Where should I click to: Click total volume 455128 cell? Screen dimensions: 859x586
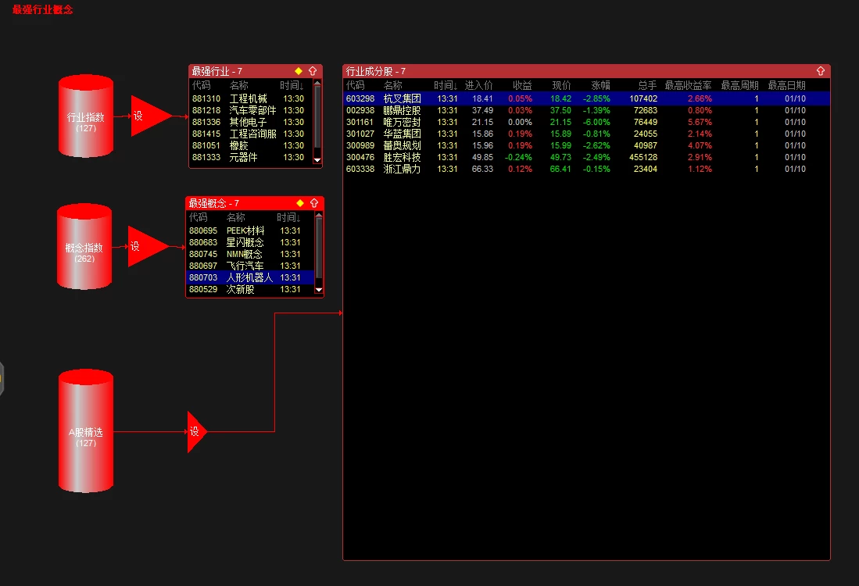tap(643, 157)
